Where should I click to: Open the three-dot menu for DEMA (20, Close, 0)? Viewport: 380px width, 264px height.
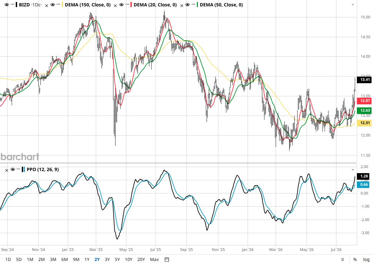pyautogui.click(x=127, y=5)
